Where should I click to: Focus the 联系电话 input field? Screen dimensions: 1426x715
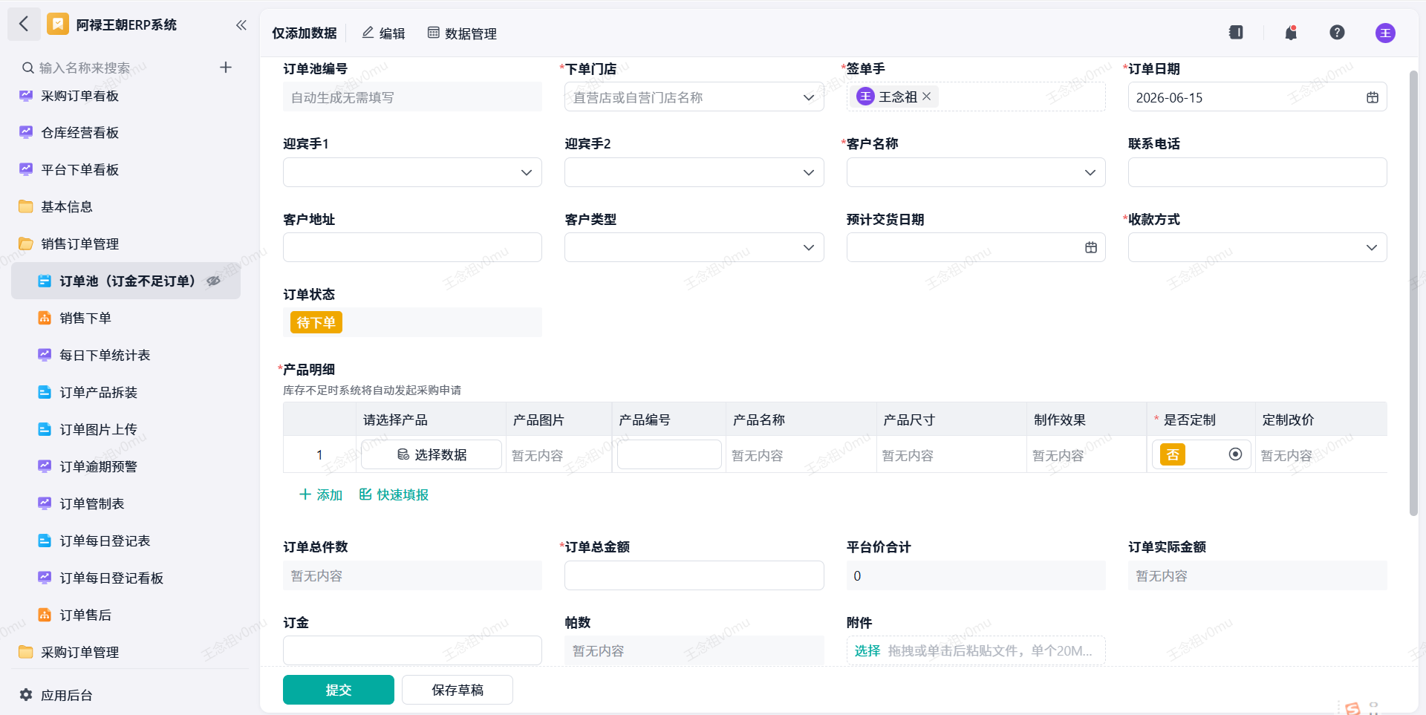(x=1257, y=172)
